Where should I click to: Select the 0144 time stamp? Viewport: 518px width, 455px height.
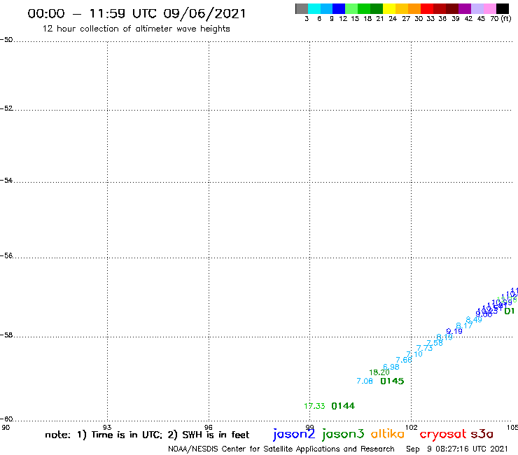coord(343,406)
